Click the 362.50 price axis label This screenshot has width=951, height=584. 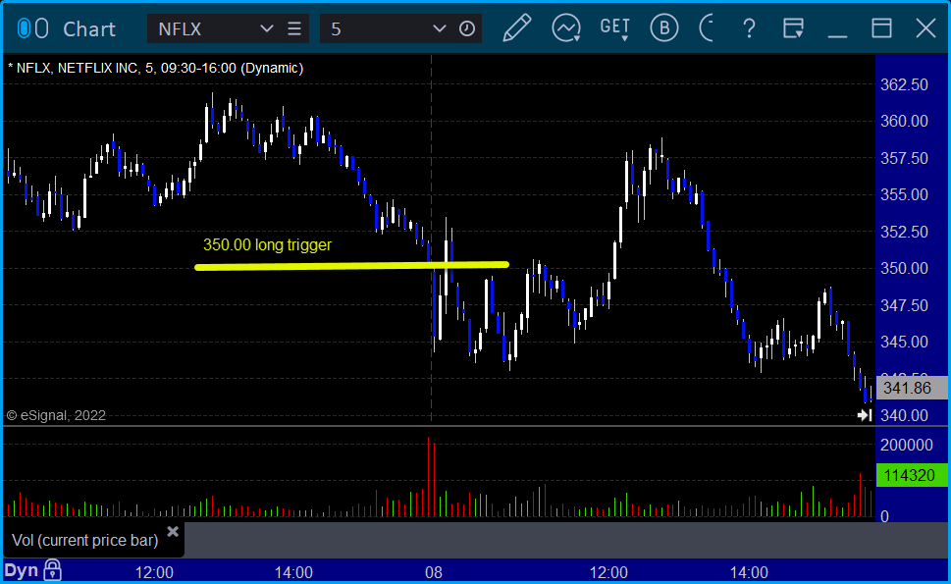904,85
